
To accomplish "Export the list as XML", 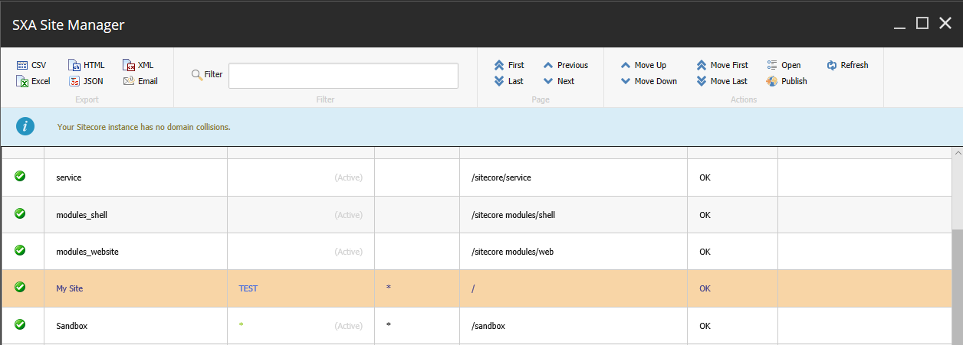I will point(138,65).
